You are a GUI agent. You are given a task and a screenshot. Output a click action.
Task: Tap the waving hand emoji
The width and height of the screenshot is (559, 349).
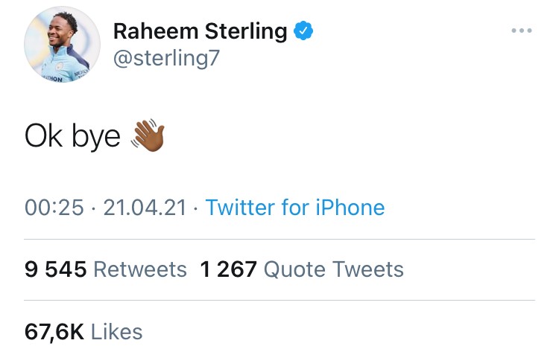click(x=147, y=136)
